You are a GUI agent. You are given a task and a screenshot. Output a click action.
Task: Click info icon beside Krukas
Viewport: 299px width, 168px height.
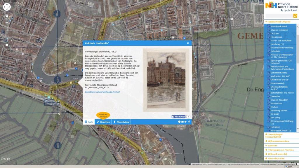[x=269, y=107]
